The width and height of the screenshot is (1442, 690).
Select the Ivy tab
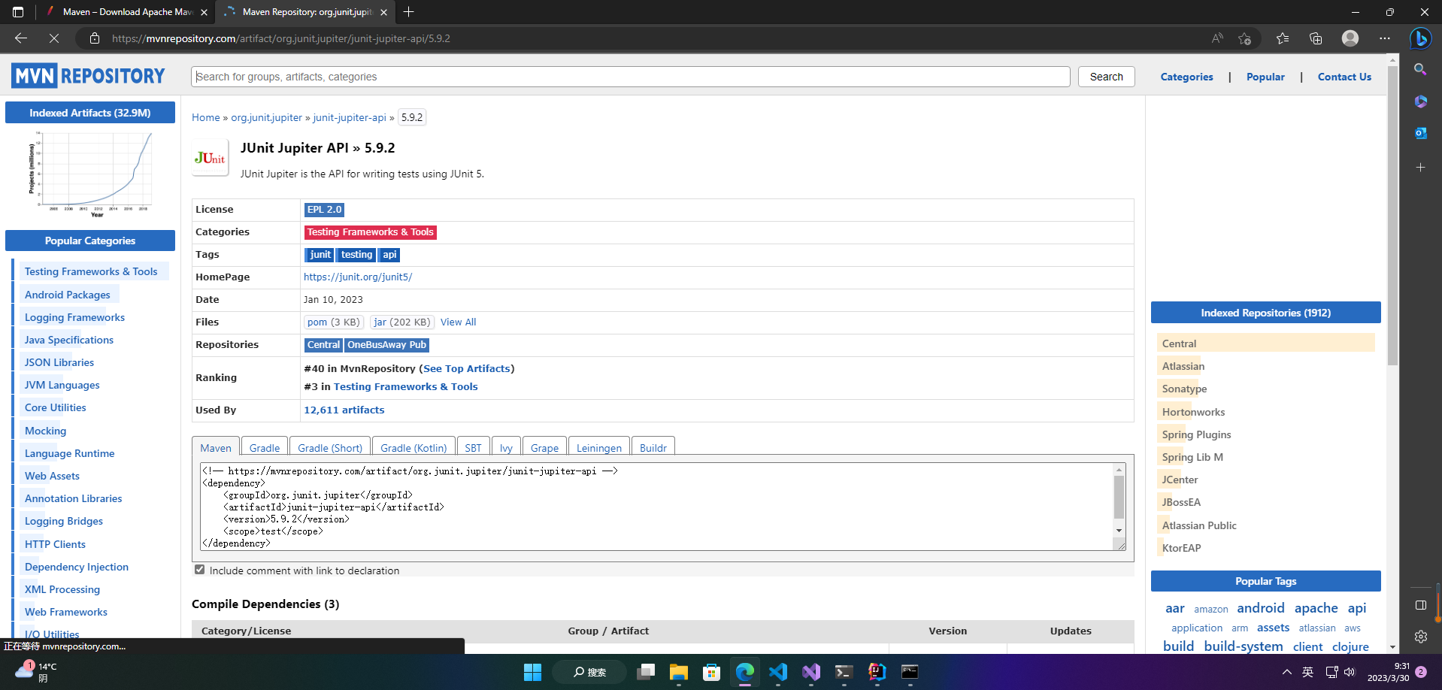coord(506,447)
